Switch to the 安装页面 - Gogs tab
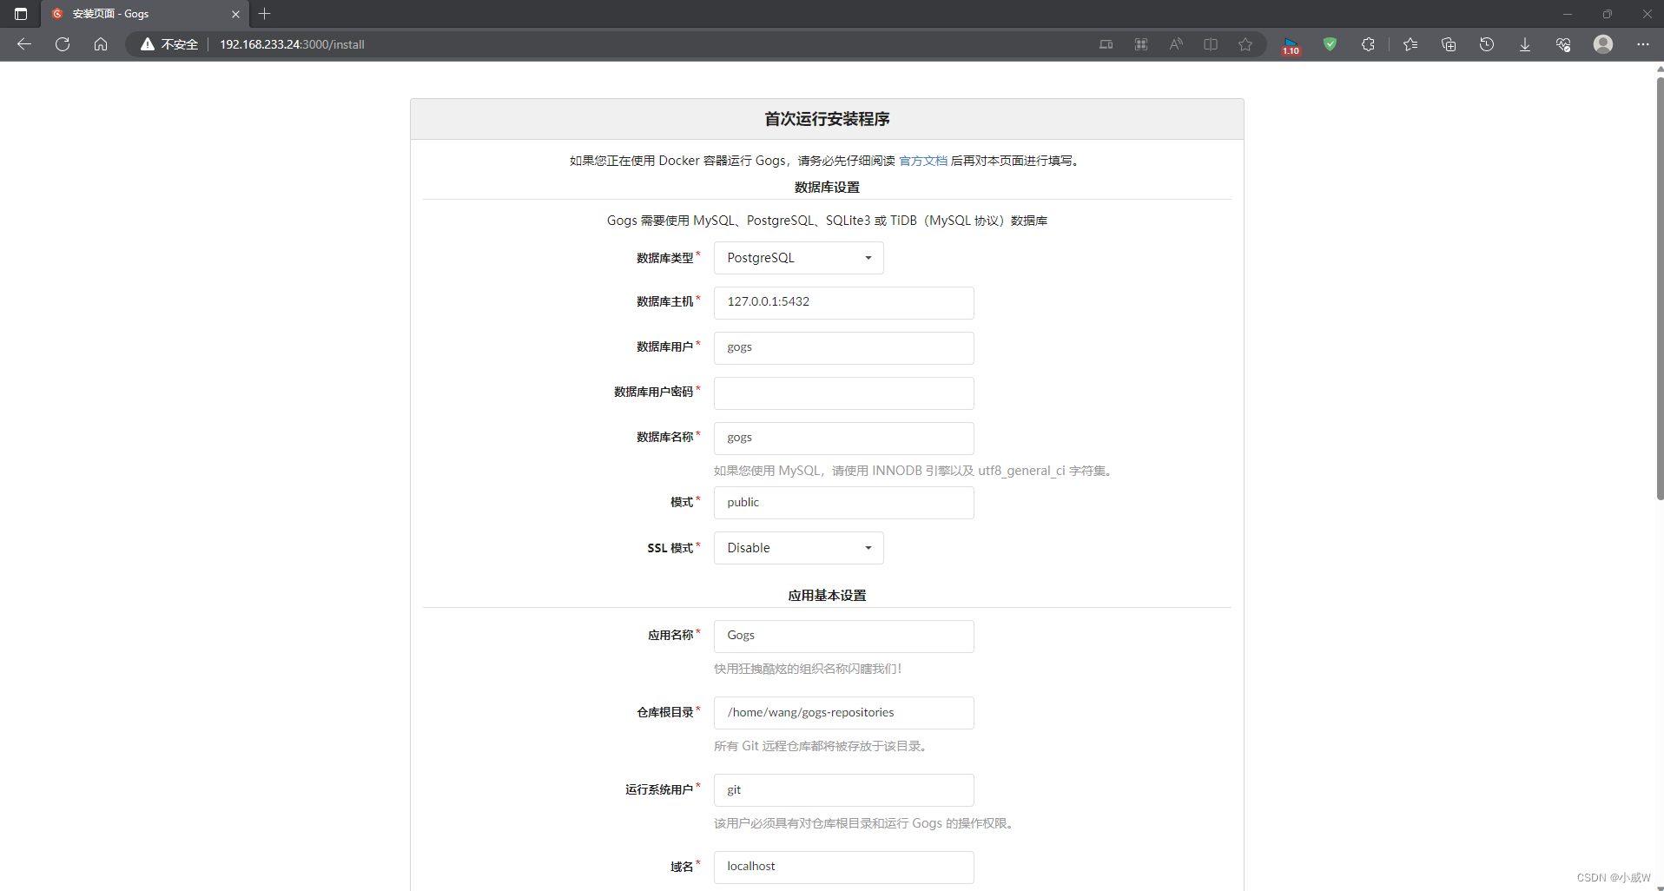 (145, 14)
